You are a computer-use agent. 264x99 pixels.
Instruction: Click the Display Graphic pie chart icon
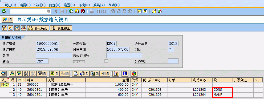click(134, 74)
